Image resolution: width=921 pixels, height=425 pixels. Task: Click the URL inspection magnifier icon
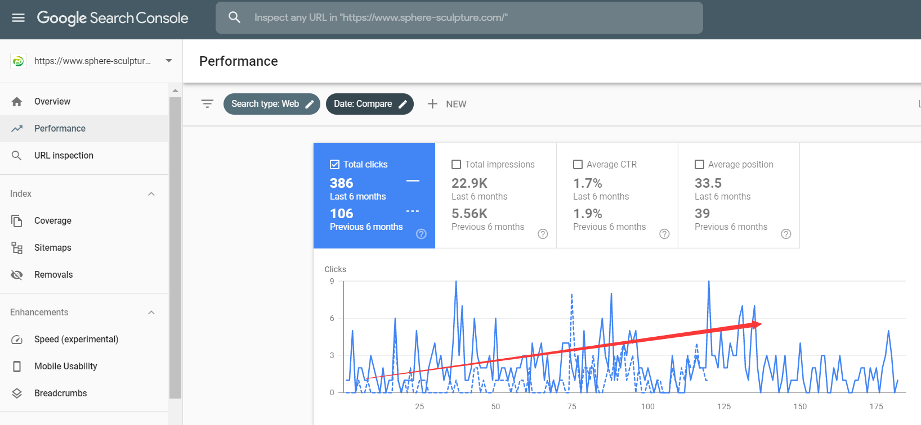click(17, 156)
